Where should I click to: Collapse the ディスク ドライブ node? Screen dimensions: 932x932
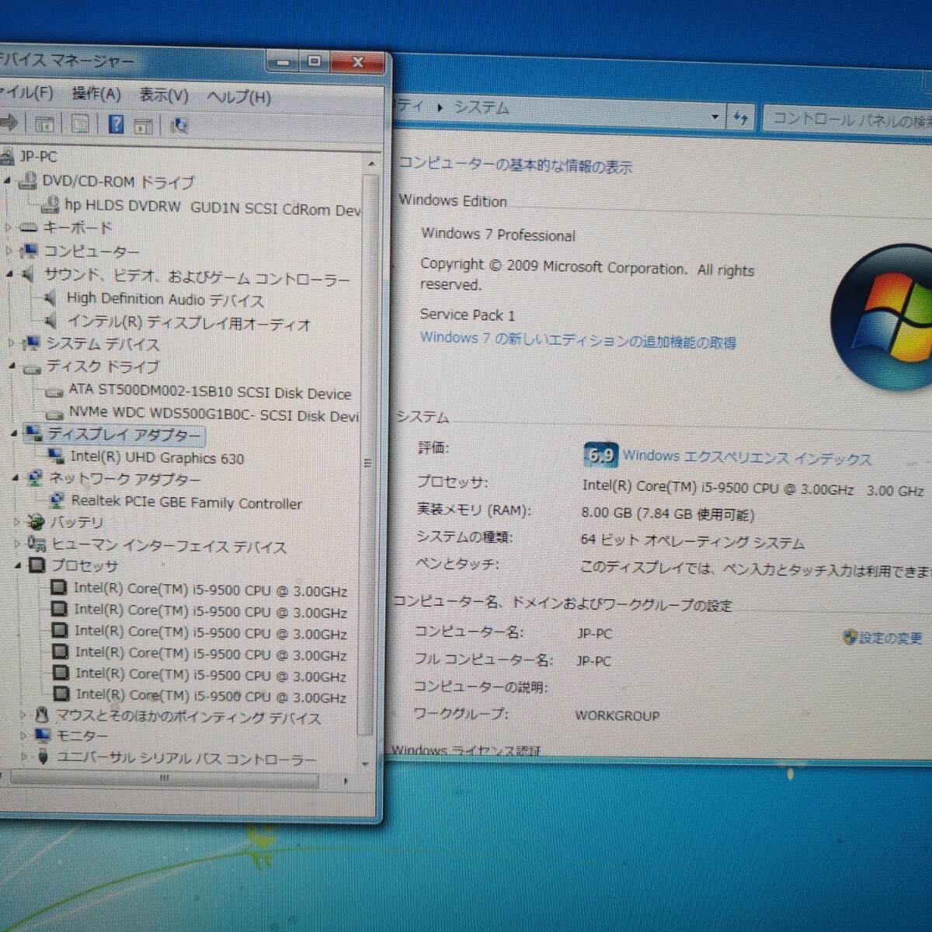[12, 365]
